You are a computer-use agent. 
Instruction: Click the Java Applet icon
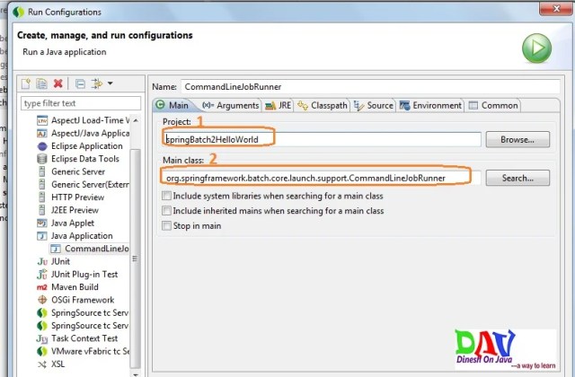(x=42, y=223)
